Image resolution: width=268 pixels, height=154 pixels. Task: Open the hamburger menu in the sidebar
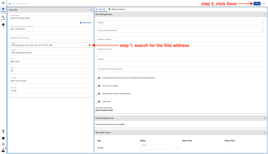point(3,3)
